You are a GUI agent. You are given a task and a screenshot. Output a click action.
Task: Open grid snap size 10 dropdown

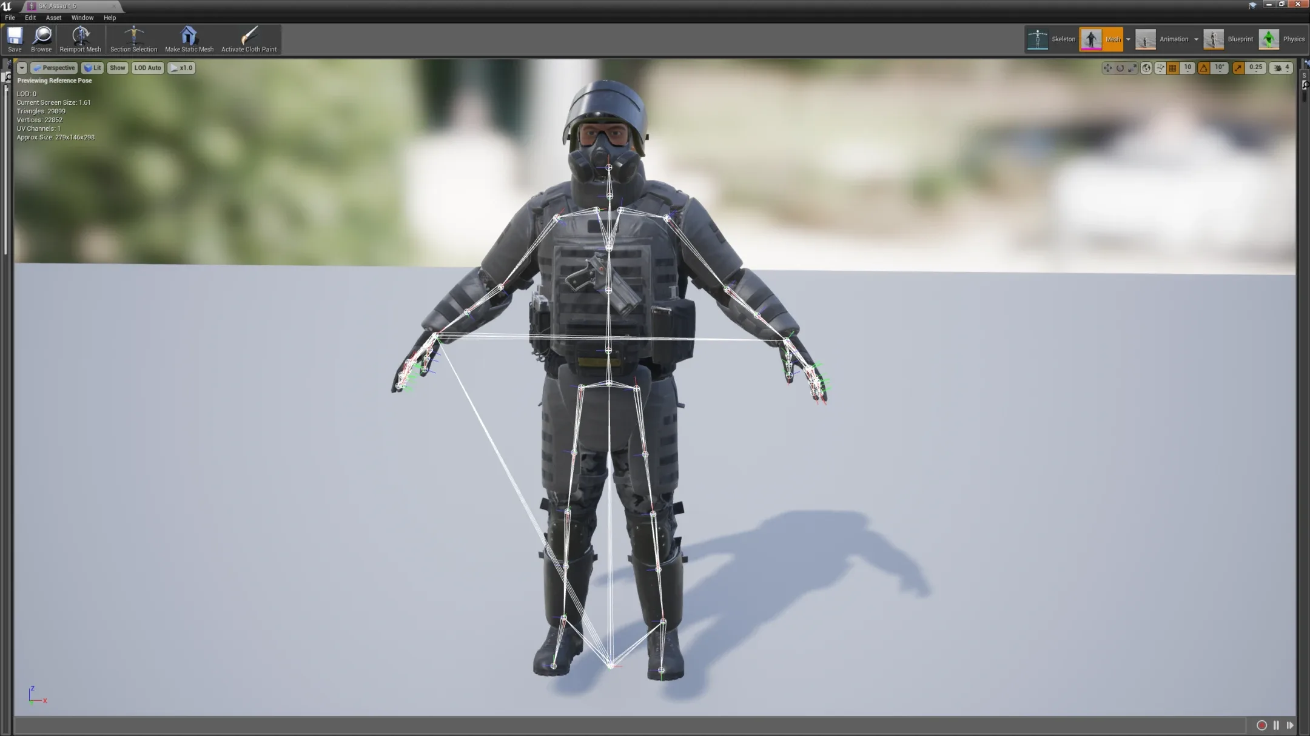point(1187,68)
